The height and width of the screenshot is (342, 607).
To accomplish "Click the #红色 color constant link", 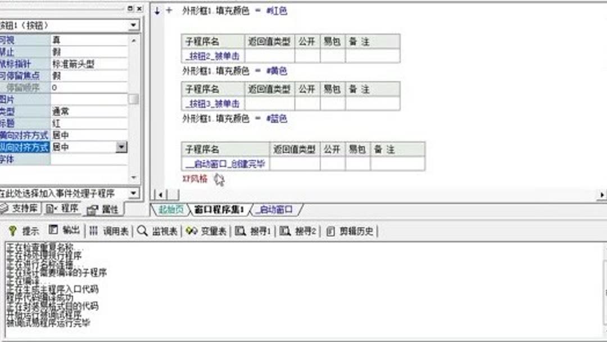I will coord(277,11).
